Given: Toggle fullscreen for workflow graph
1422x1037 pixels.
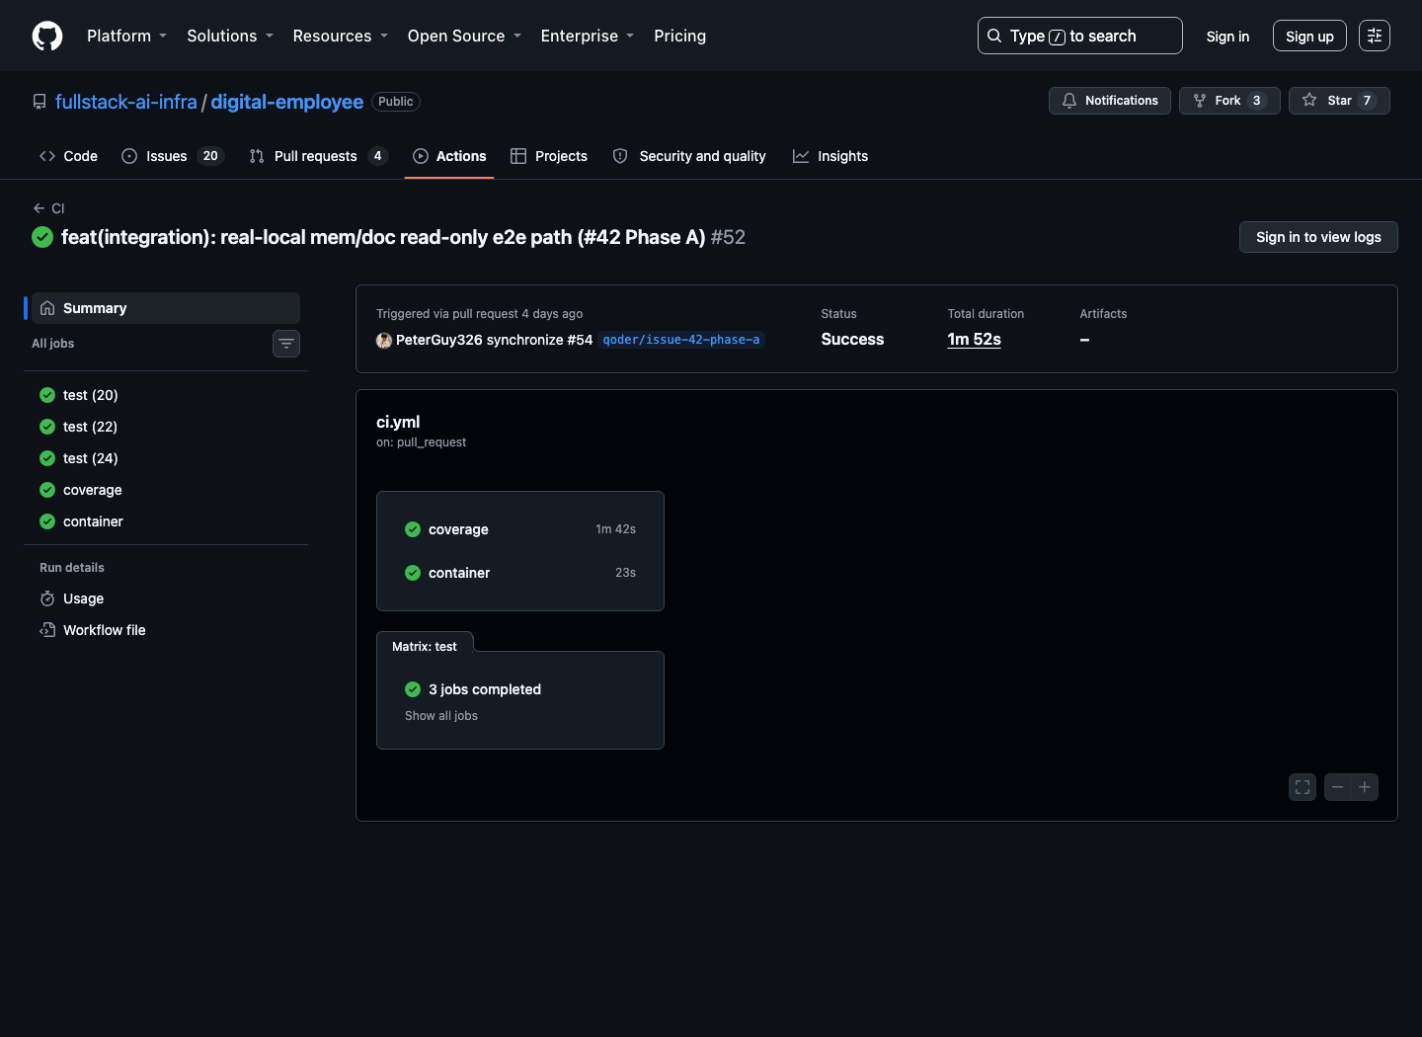Looking at the screenshot, I should [x=1303, y=787].
